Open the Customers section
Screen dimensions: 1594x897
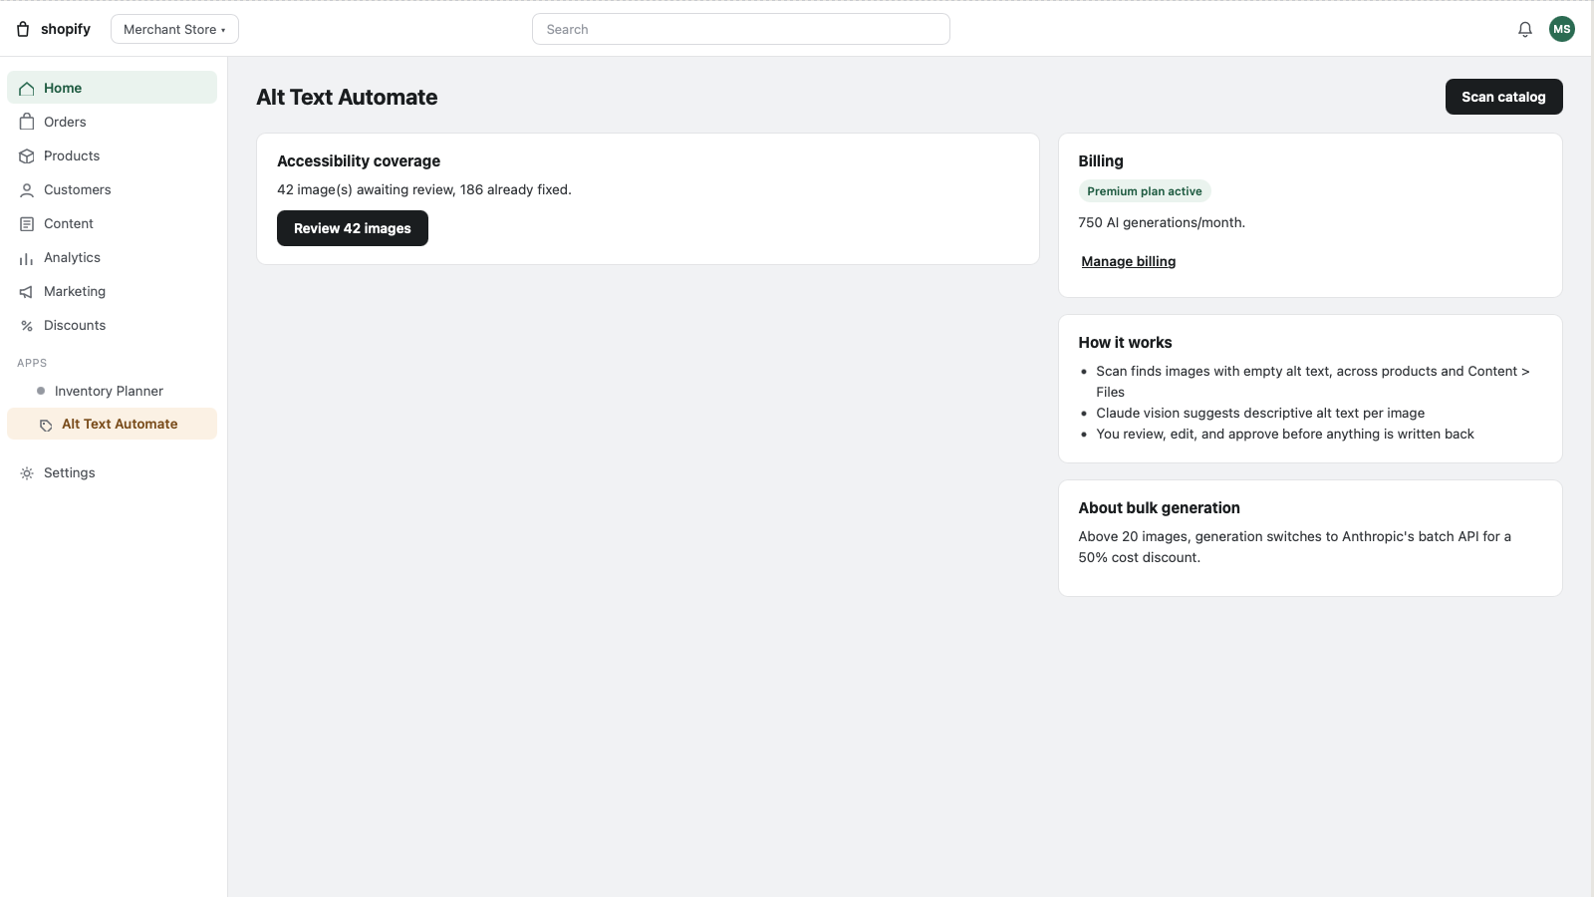tap(112, 189)
